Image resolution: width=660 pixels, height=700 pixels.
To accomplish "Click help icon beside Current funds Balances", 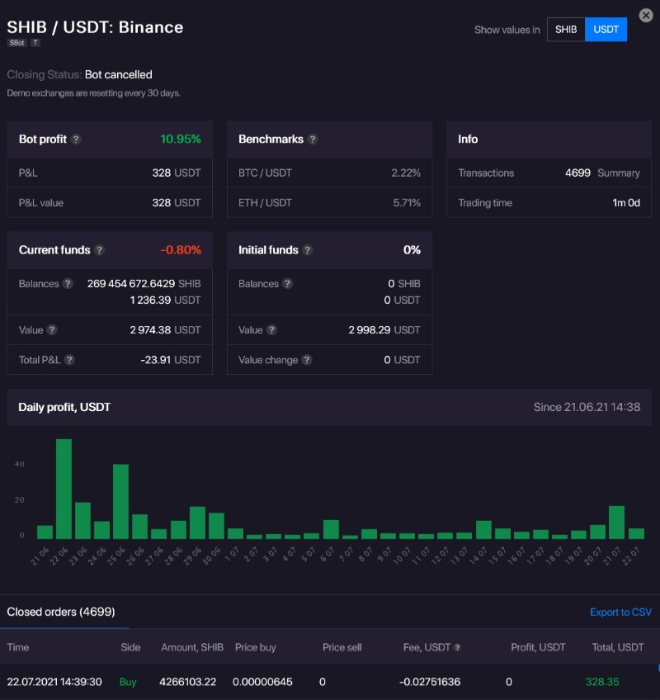I will pyautogui.click(x=68, y=283).
